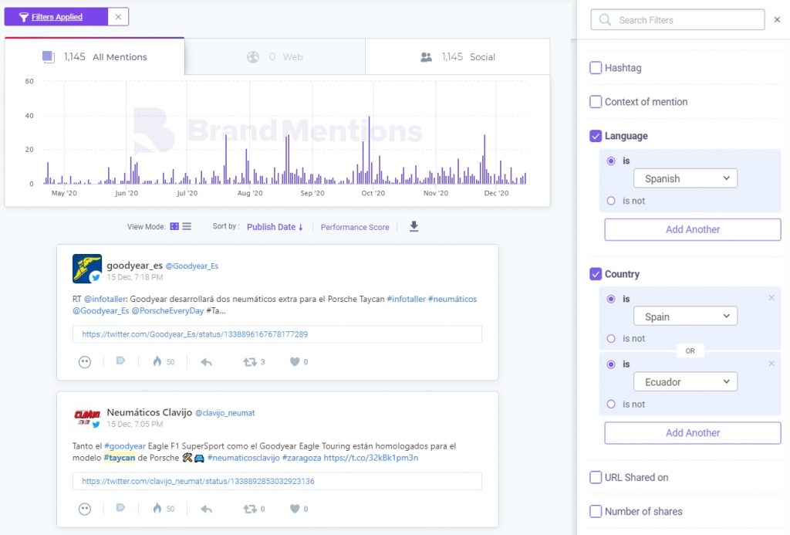Open the #infotaller hashtag link
Screen dimensions: 790x535
coord(406,299)
